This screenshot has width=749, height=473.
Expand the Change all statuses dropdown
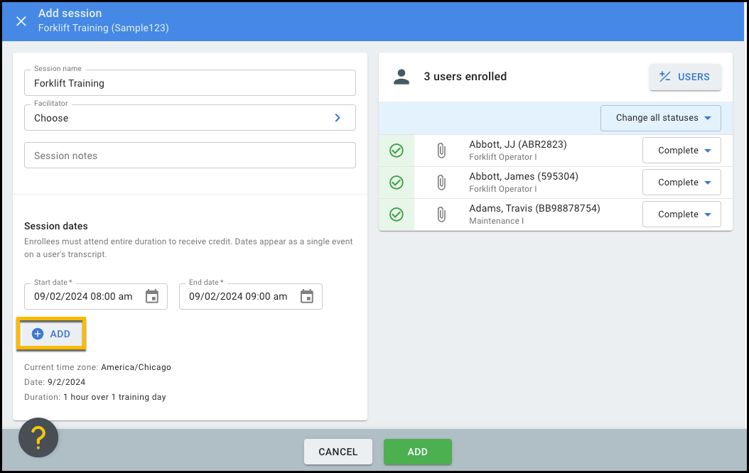tap(661, 118)
